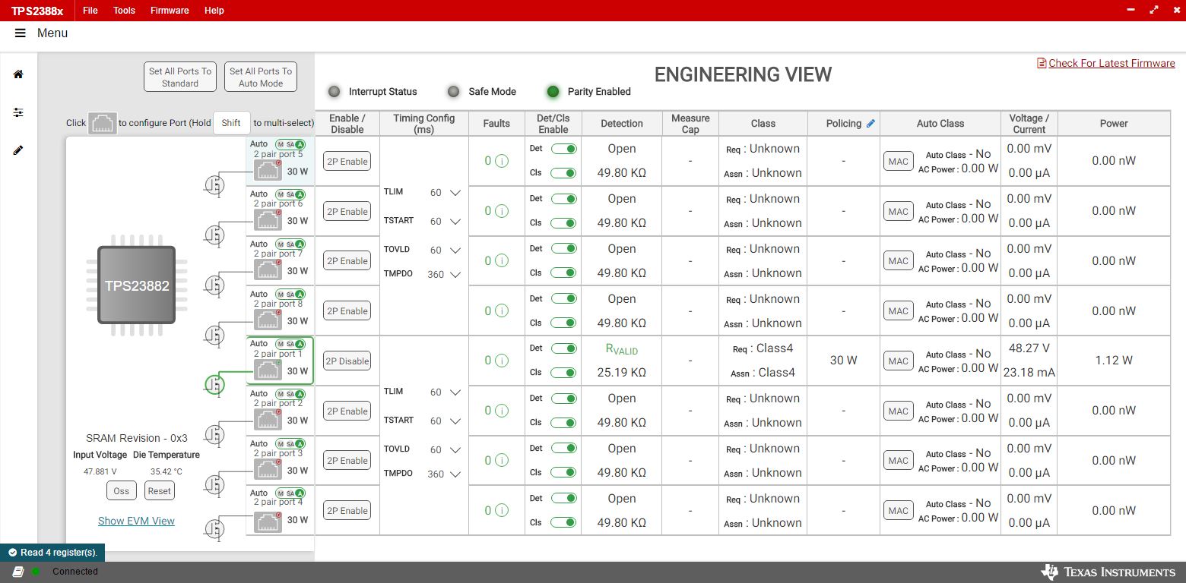Viewport: 1186px width, 583px height.
Task: Click the MOSFET symbol for port 1
Action: point(215,385)
